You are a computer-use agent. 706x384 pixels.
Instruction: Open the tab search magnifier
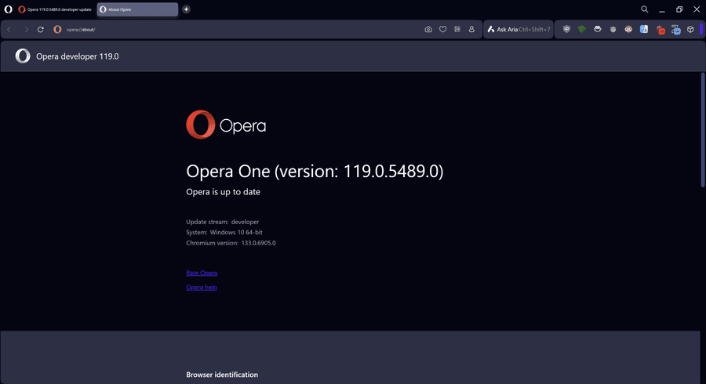pos(645,9)
